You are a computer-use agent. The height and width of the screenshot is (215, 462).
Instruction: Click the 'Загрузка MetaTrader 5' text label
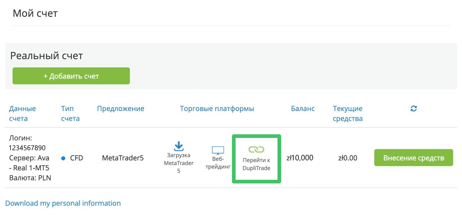click(179, 163)
